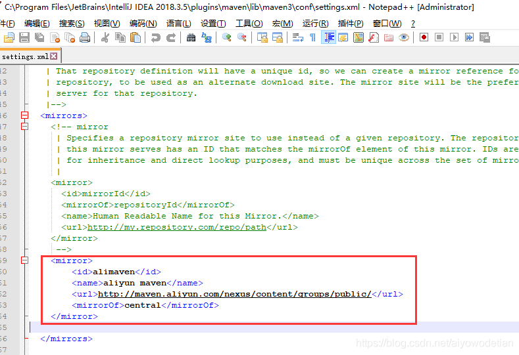
Task: Open the 运行(R) menu
Action: pos(316,24)
